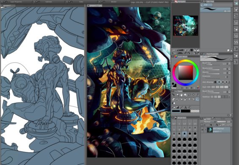
Task: Select the straight line Figure tool
Action: pyautogui.click(x=181, y=107)
